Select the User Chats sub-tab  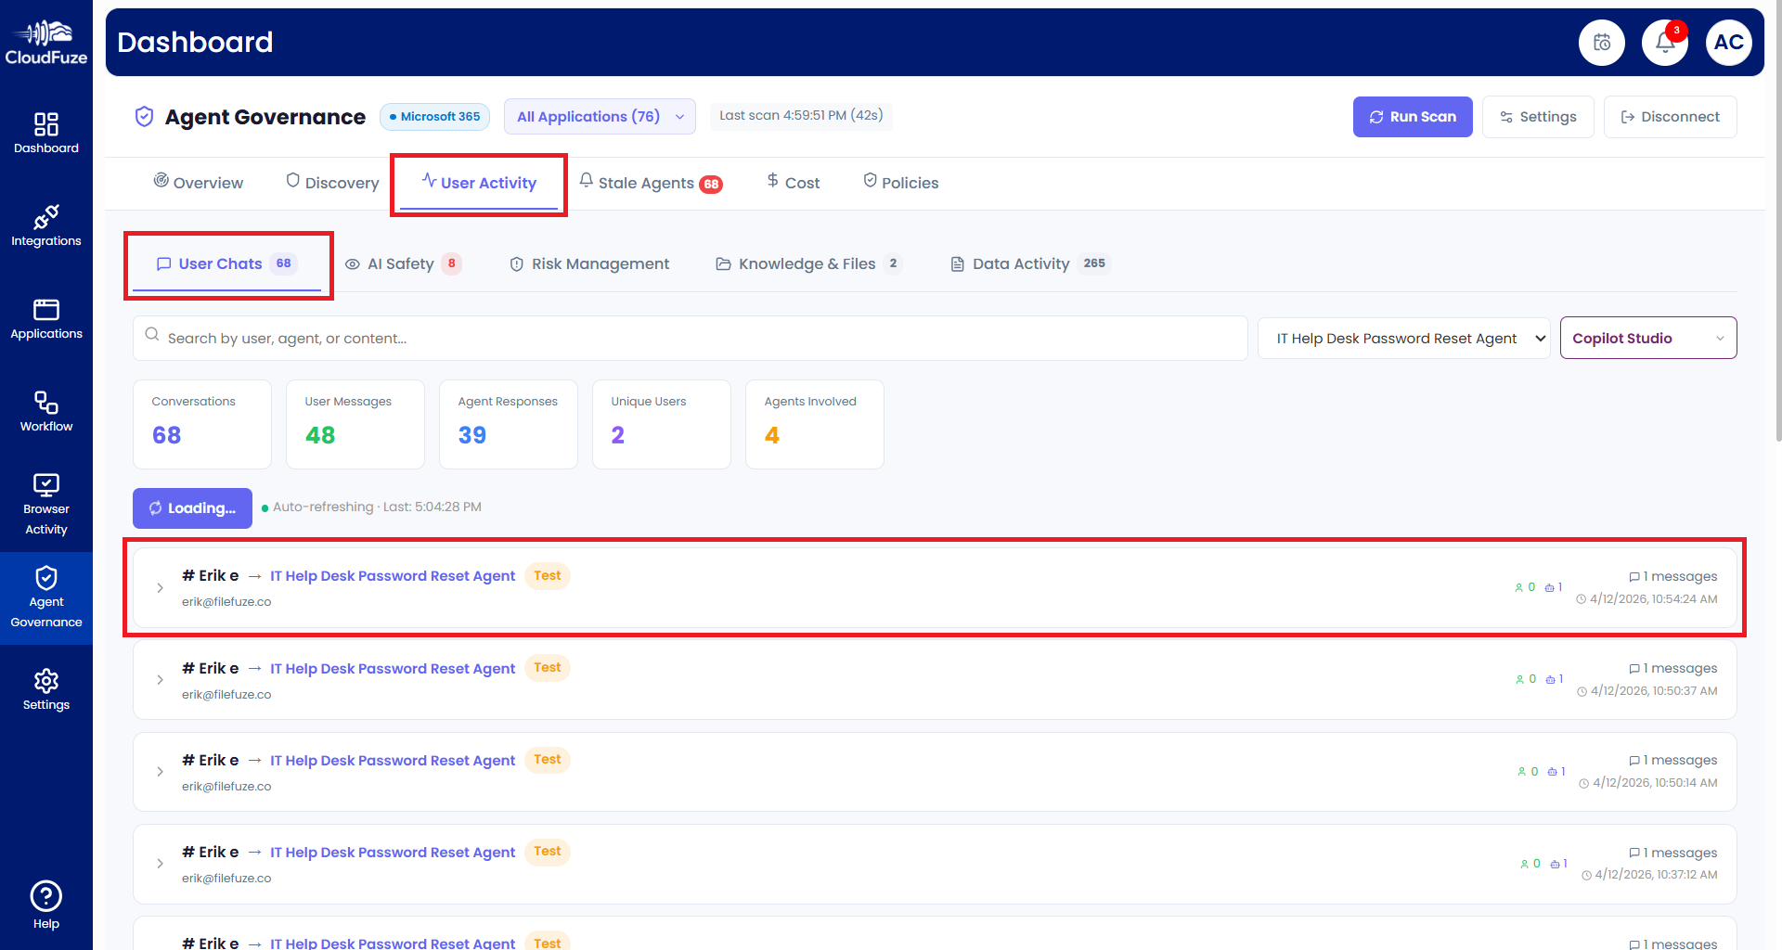click(x=226, y=263)
